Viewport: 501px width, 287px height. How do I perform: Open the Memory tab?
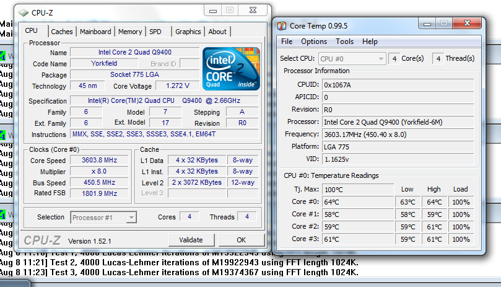coord(130,32)
